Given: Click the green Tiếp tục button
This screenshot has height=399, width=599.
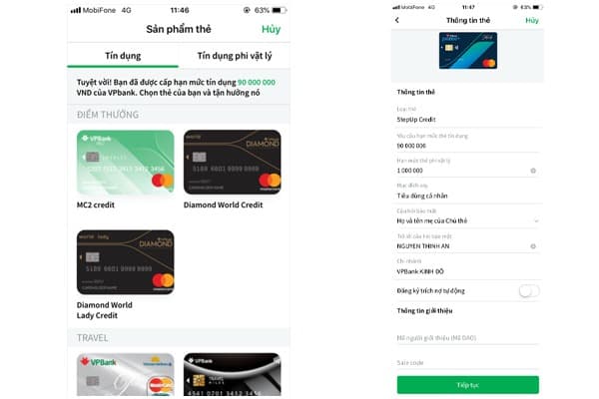Looking at the screenshot, I should pos(468,385).
